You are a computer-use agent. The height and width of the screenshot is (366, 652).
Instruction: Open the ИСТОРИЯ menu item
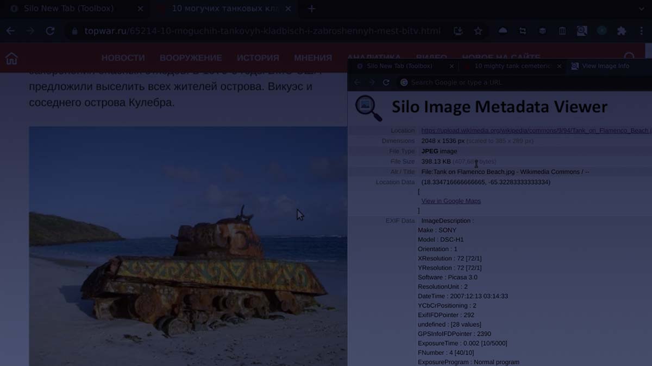(258, 57)
